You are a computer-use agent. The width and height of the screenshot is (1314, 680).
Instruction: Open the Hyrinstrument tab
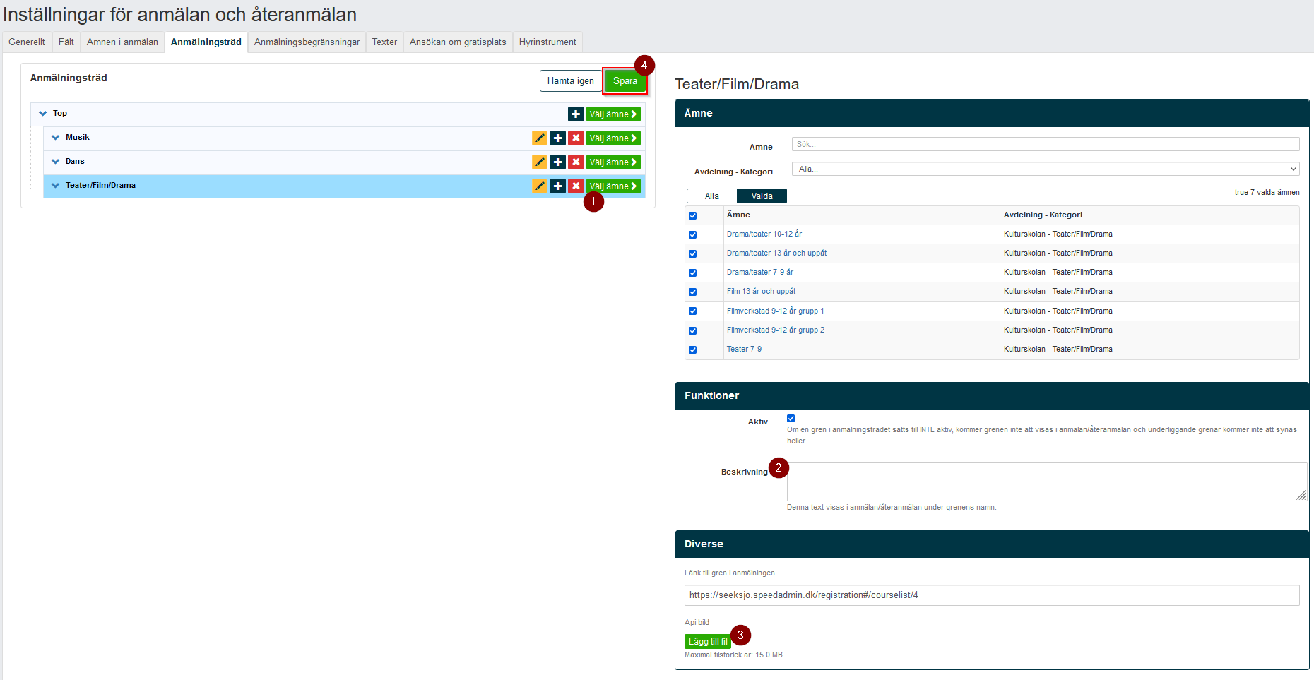coord(547,42)
